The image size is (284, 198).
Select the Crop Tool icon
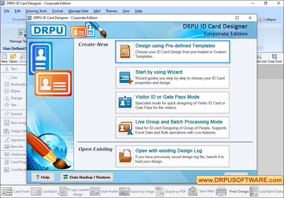[x=274, y=57]
